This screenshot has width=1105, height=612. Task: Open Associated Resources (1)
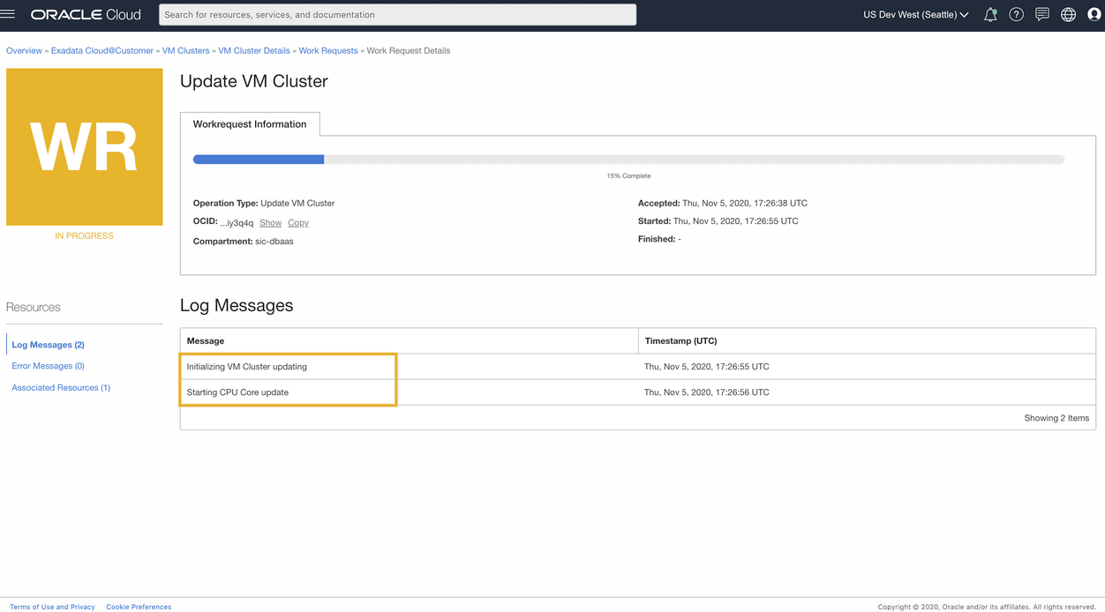click(60, 387)
